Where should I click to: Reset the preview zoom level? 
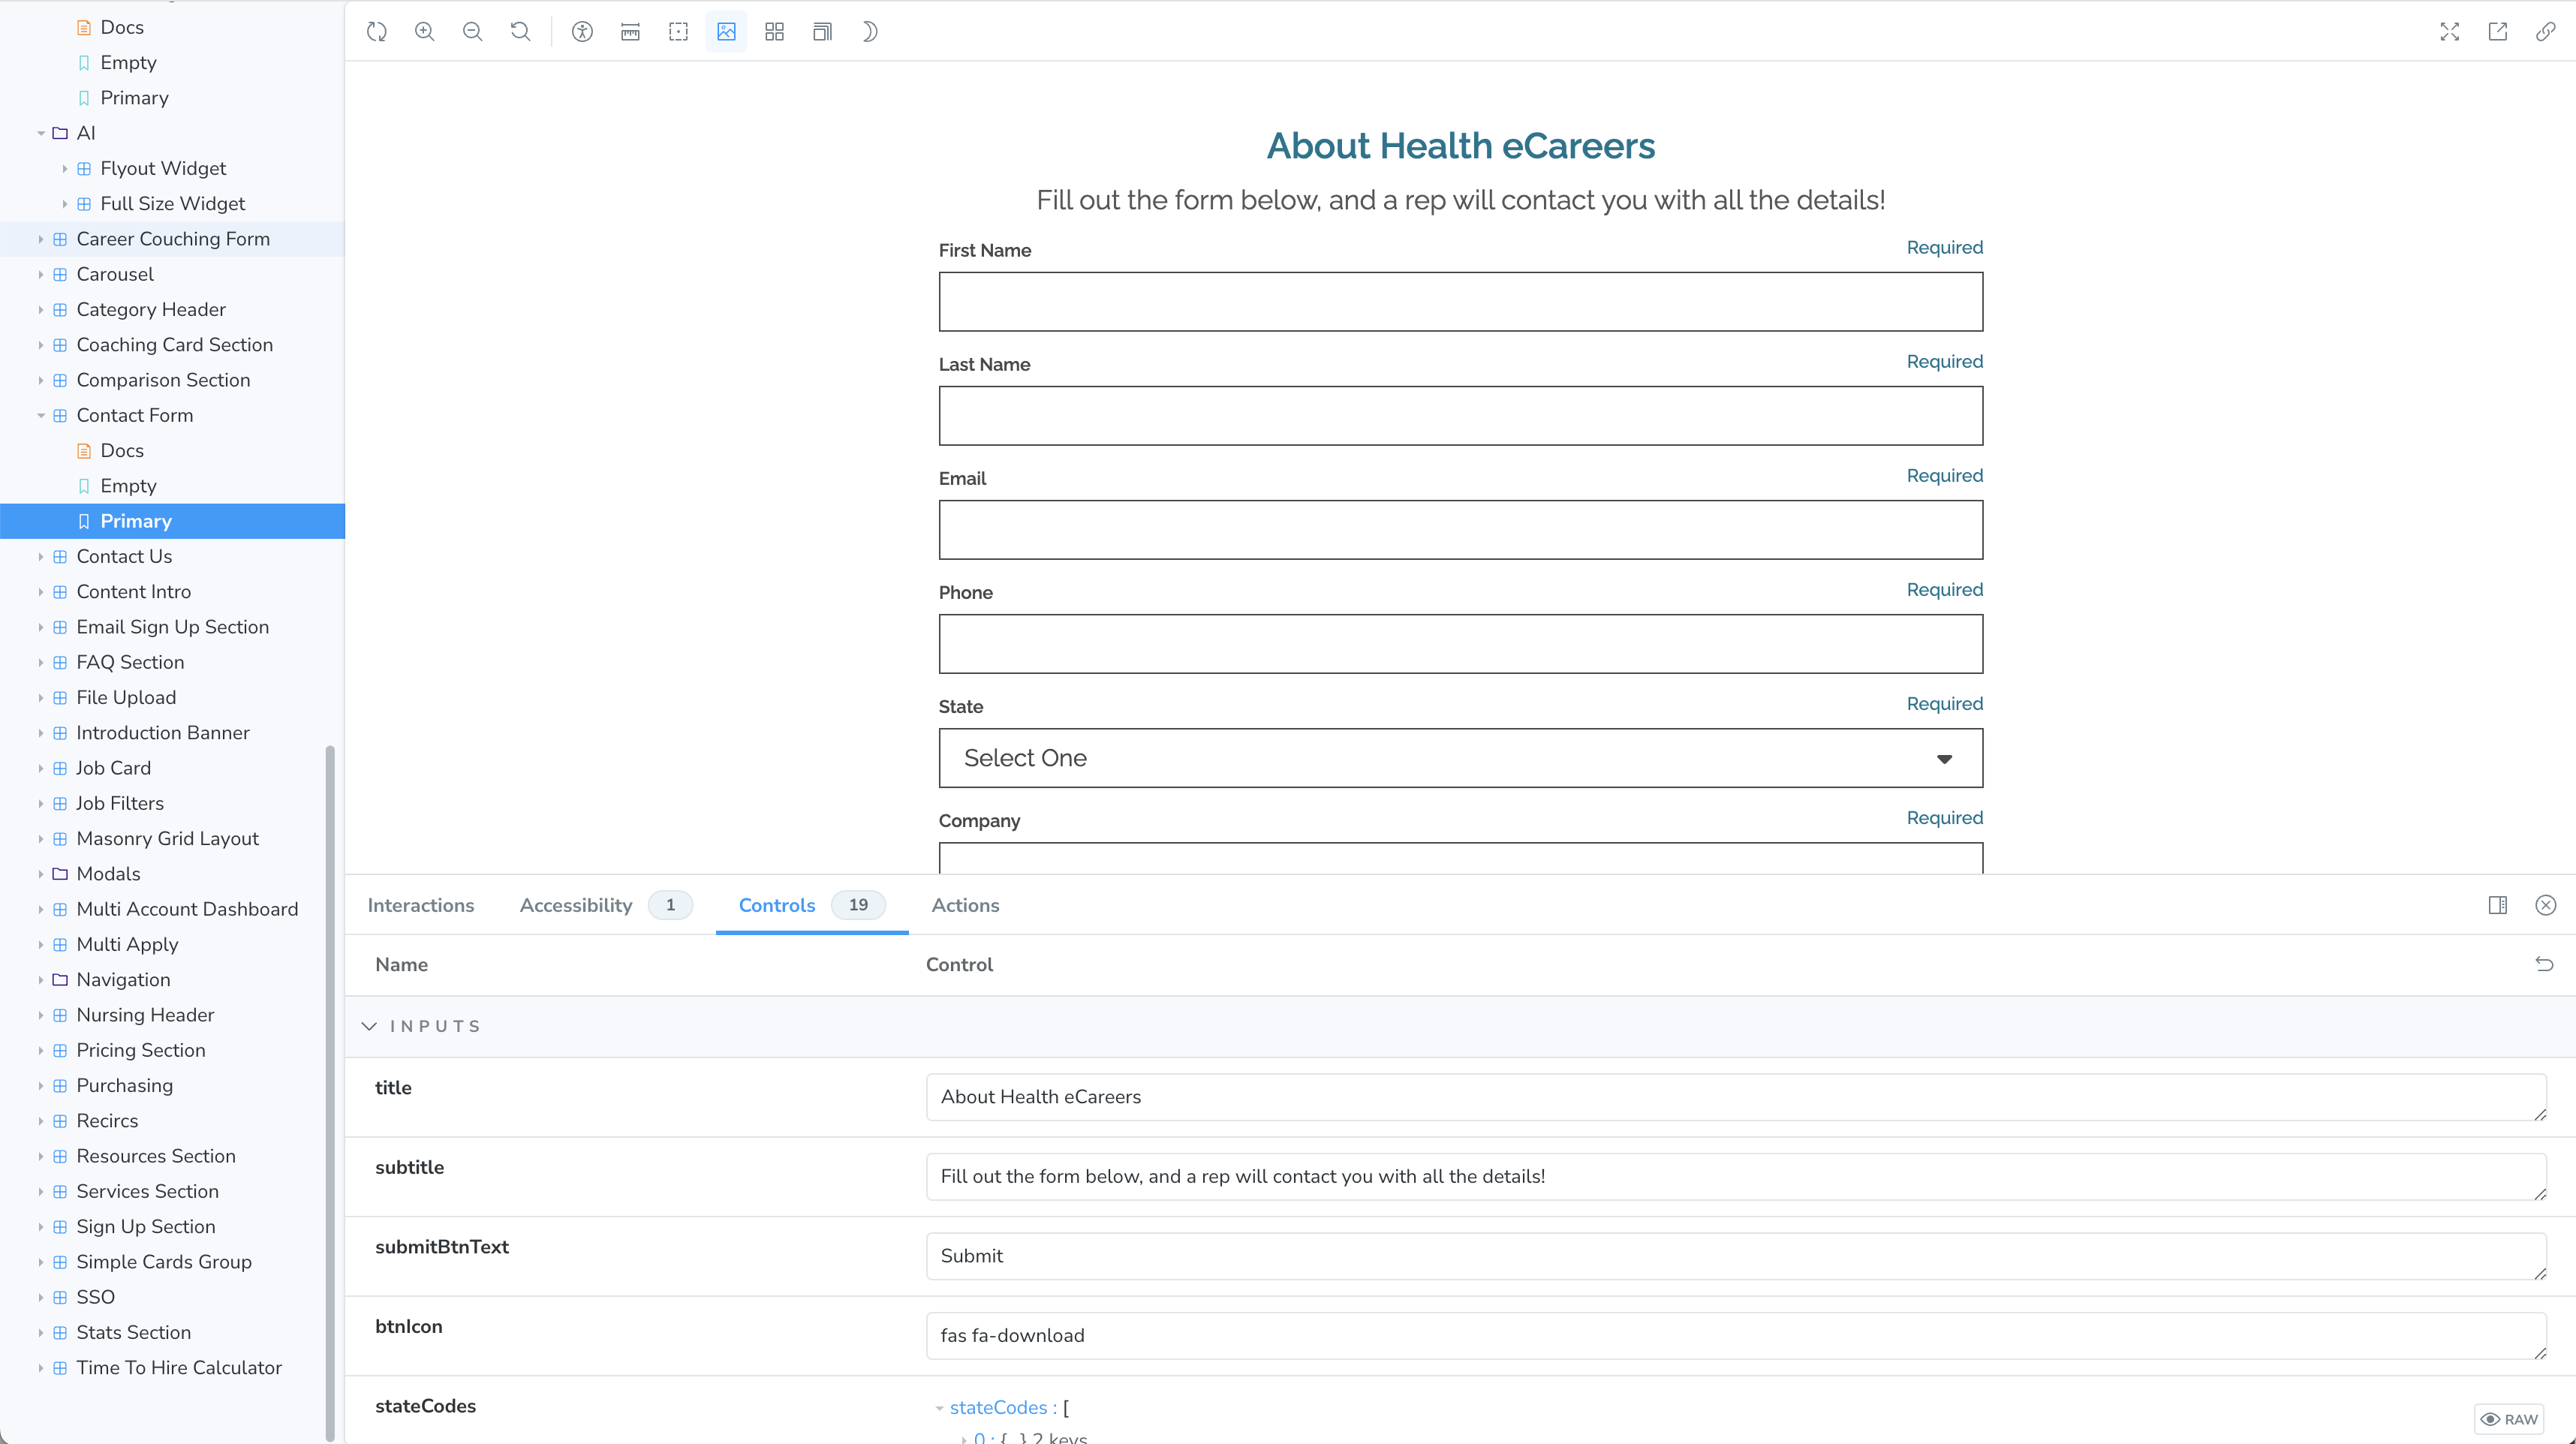coord(520,32)
